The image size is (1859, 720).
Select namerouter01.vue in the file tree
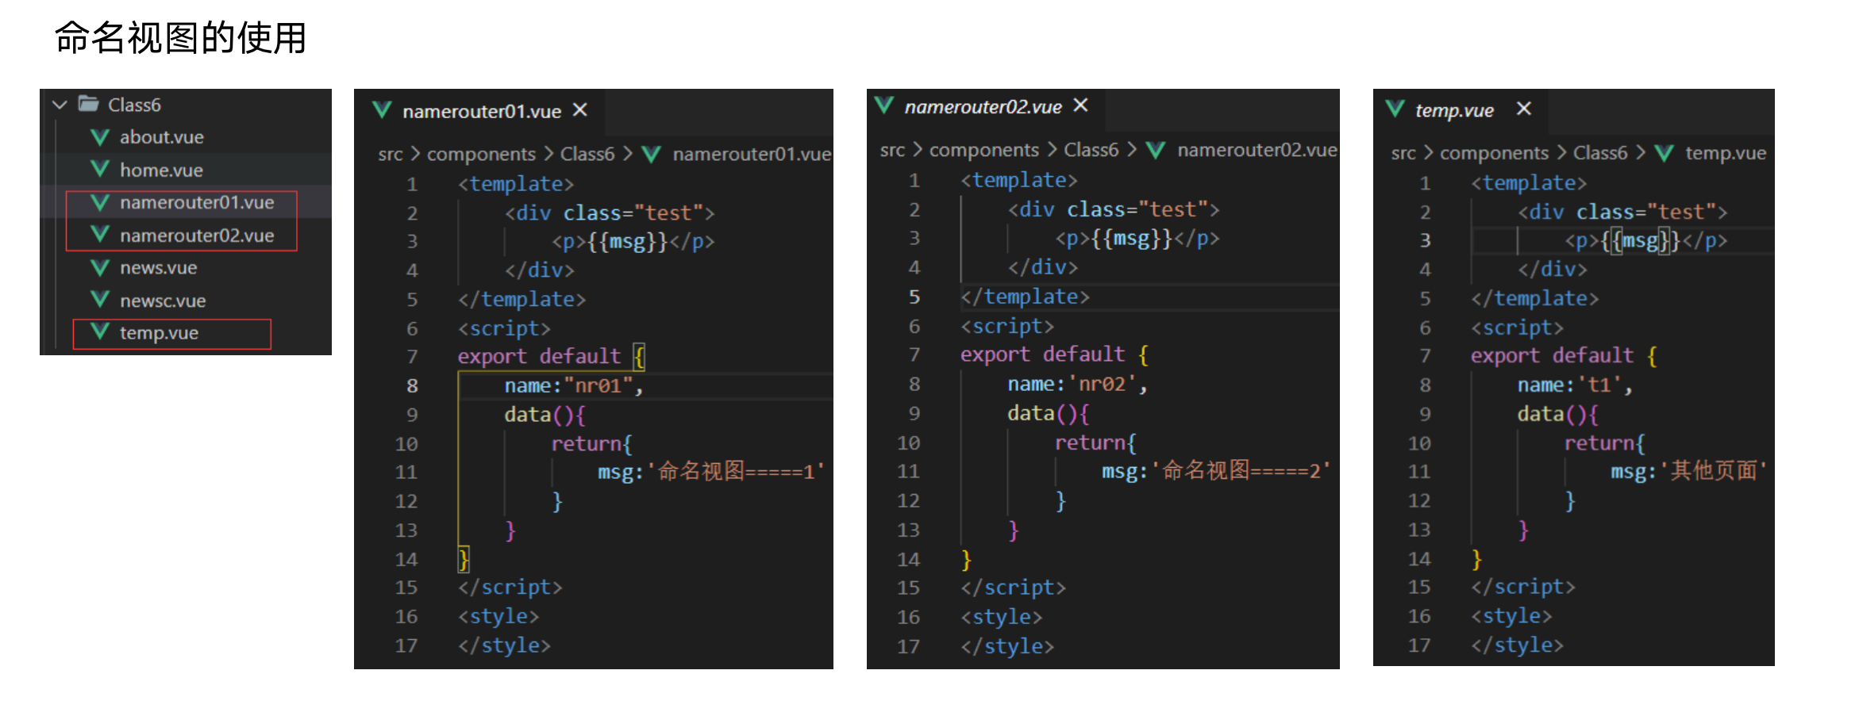[197, 203]
